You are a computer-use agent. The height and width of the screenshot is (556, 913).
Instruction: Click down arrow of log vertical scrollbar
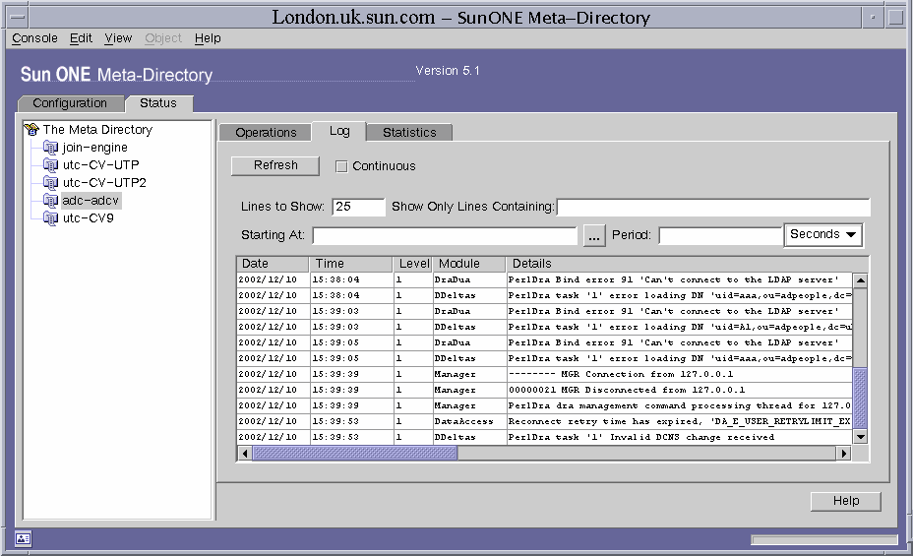point(860,436)
